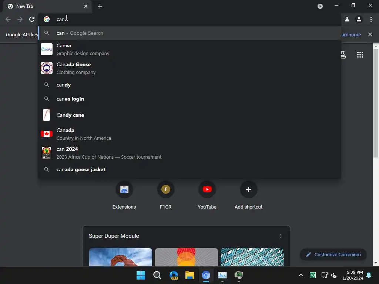Viewport: 379px width, 284px height.
Task: Click the sun illustration thumbnail
Action: [x=187, y=257]
